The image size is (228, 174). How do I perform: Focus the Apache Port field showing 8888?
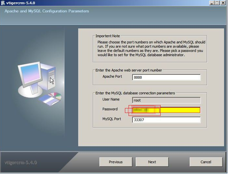tap(167, 77)
